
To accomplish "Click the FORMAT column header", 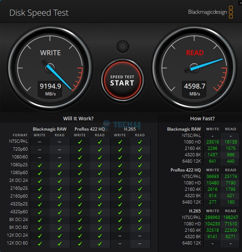I will 20,135.
